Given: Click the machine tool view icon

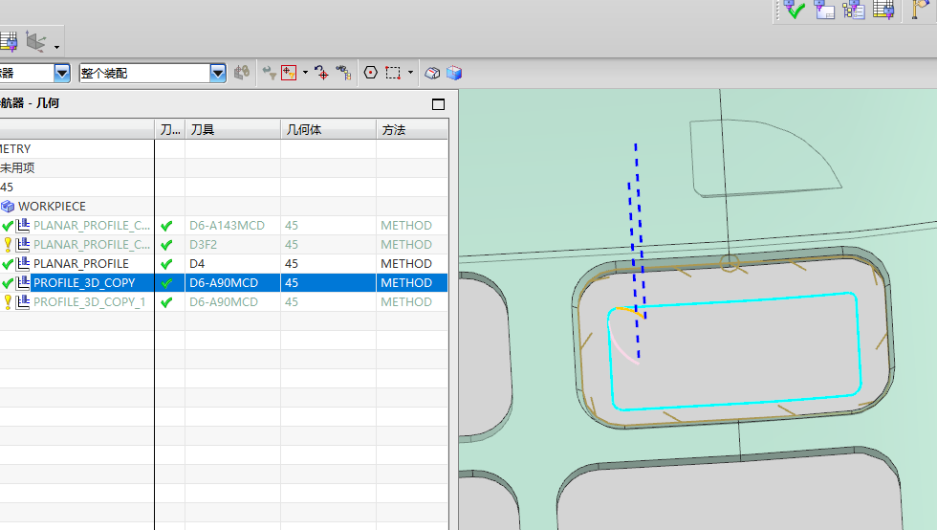Looking at the screenshot, I should coord(855,10).
